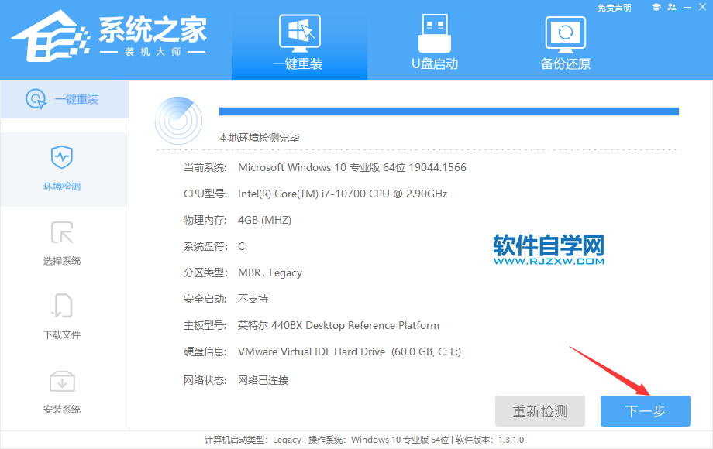Click the status bar 计算机启动类型 Legacy text
713x449 pixels.
tap(253, 440)
